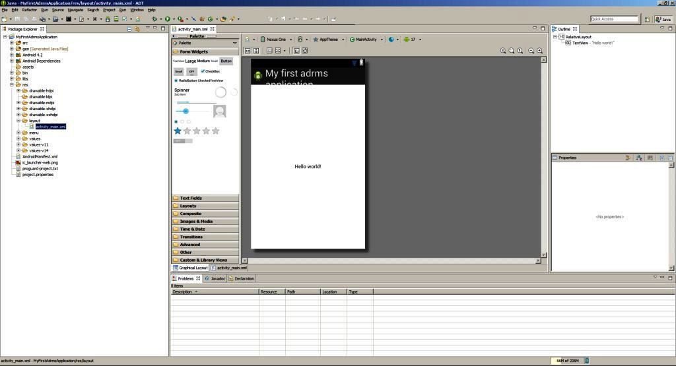This screenshot has height=366, width=676.
Task: Click the OFF toggle button widget
Action: pos(192,71)
